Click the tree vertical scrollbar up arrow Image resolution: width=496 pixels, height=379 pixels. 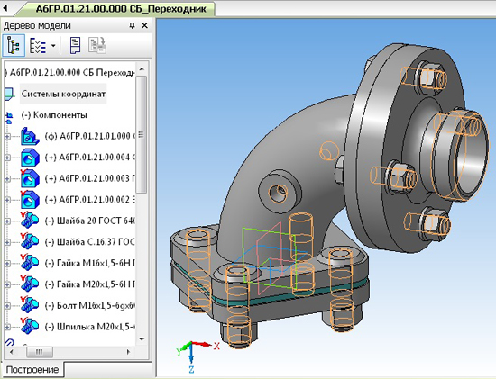142,68
